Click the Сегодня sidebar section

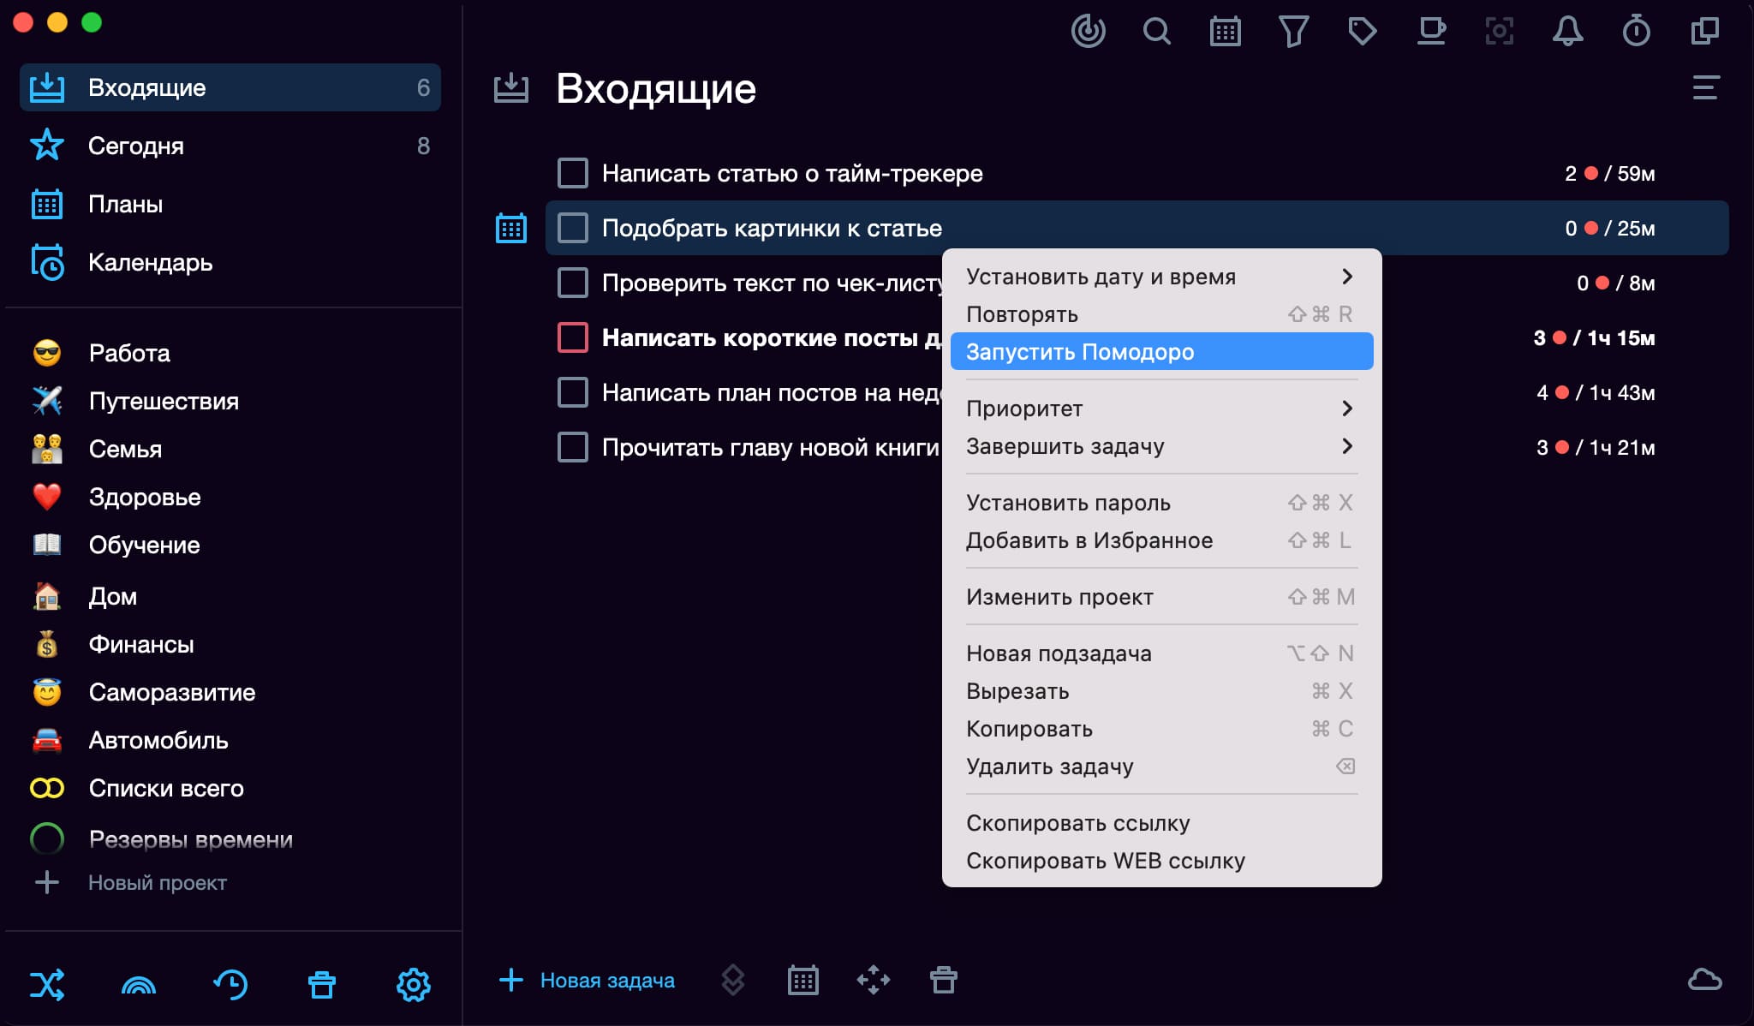click(135, 146)
